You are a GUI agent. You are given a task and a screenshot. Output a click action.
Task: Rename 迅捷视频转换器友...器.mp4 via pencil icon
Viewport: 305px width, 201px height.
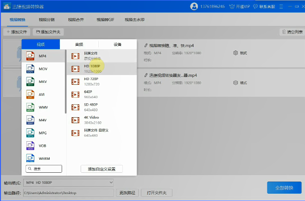coord(146,75)
